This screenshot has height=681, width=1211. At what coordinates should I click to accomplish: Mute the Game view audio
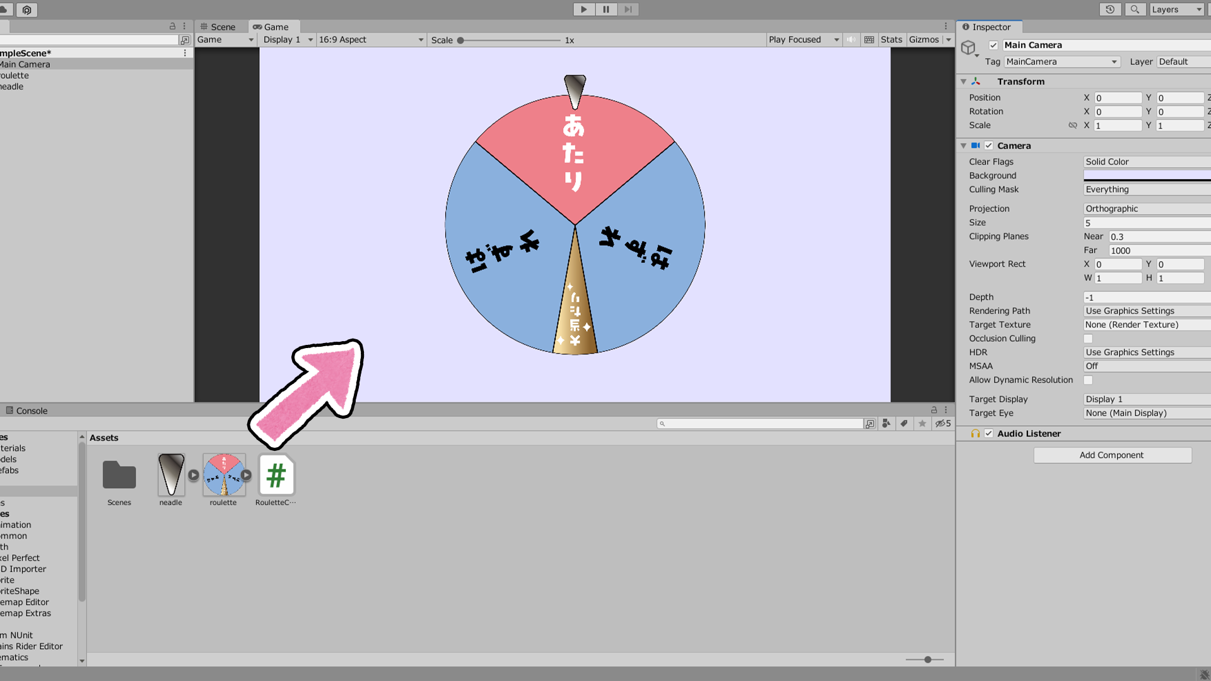pyautogui.click(x=851, y=39)
